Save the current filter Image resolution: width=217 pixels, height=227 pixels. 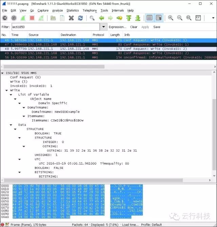click(x=157, y=27)
